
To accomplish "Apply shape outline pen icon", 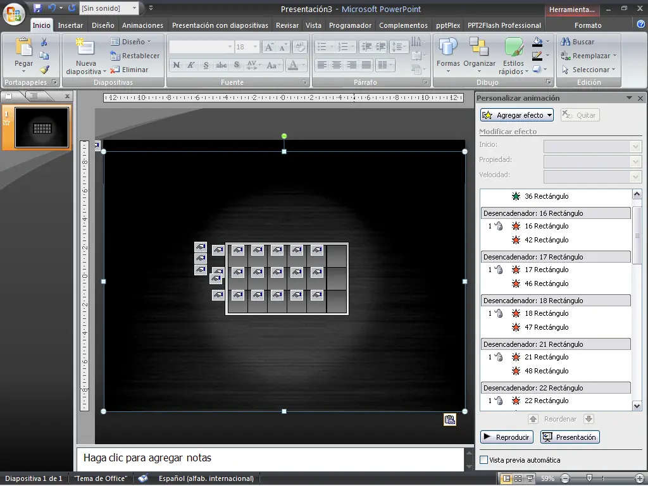I will (537, 56).
